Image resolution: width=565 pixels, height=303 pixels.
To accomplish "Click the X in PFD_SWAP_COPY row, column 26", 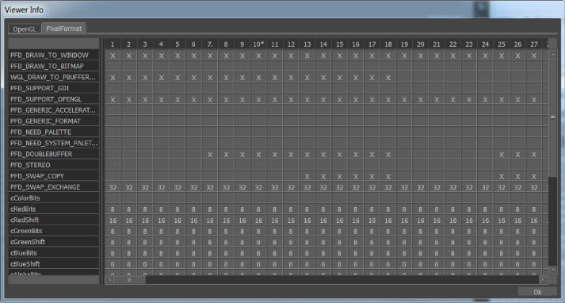I will pos(517,176).
